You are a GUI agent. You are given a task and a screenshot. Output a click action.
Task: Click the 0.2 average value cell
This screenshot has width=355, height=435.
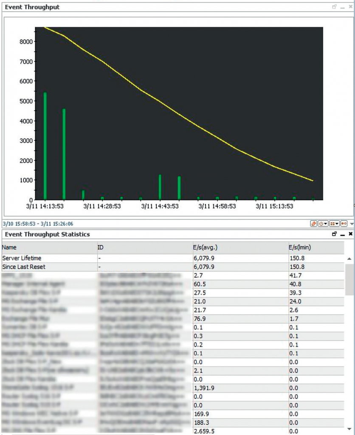click(x=240, y=344)
